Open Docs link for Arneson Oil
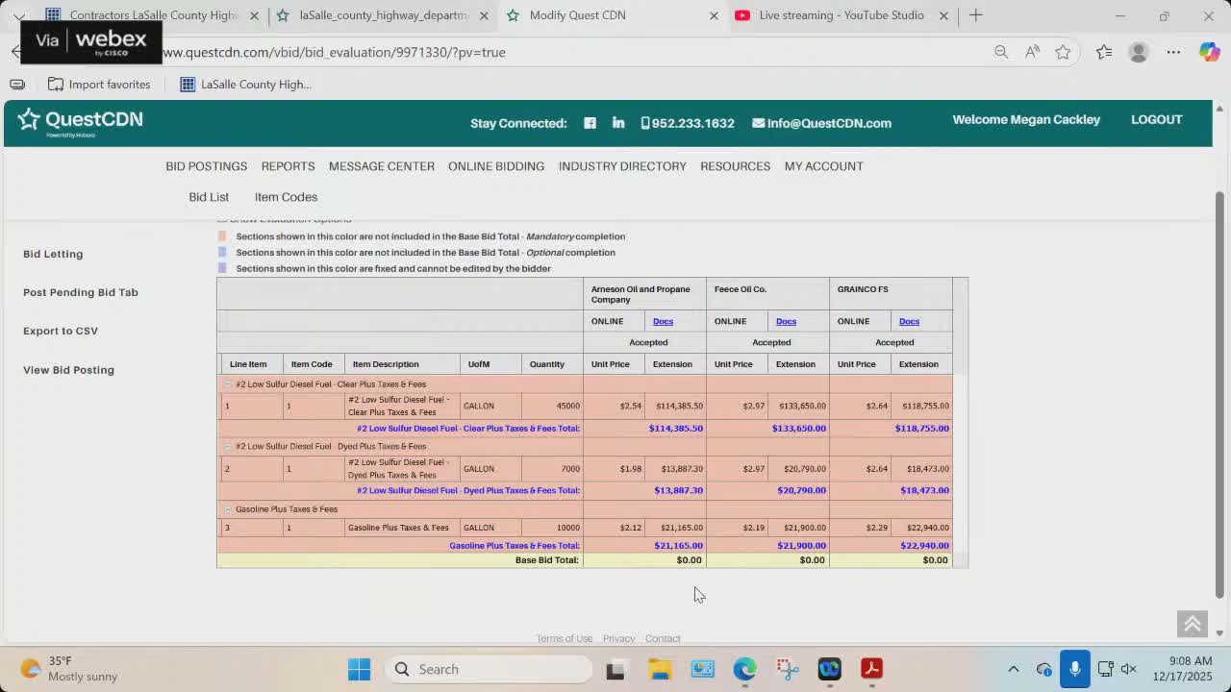The height and width of the screenshot is (692, 1231). 663,321
